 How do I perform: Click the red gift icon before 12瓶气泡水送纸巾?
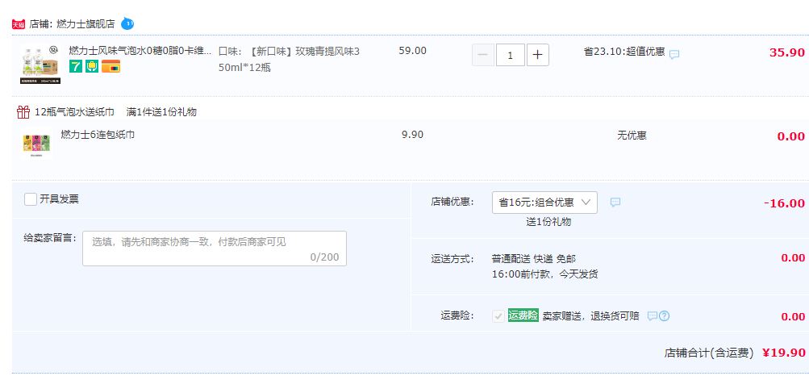point(23,112)
